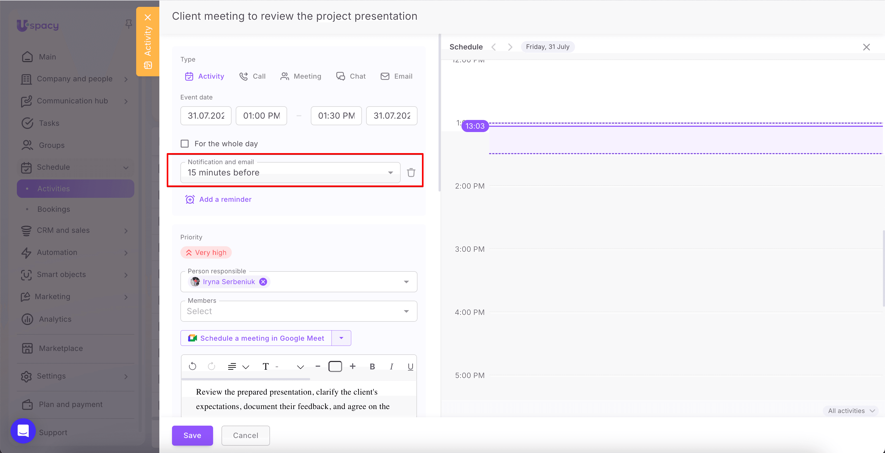Select the Chat type
Image resolution: width=885 pixels, height=453 pixels.
coord(351,76)
